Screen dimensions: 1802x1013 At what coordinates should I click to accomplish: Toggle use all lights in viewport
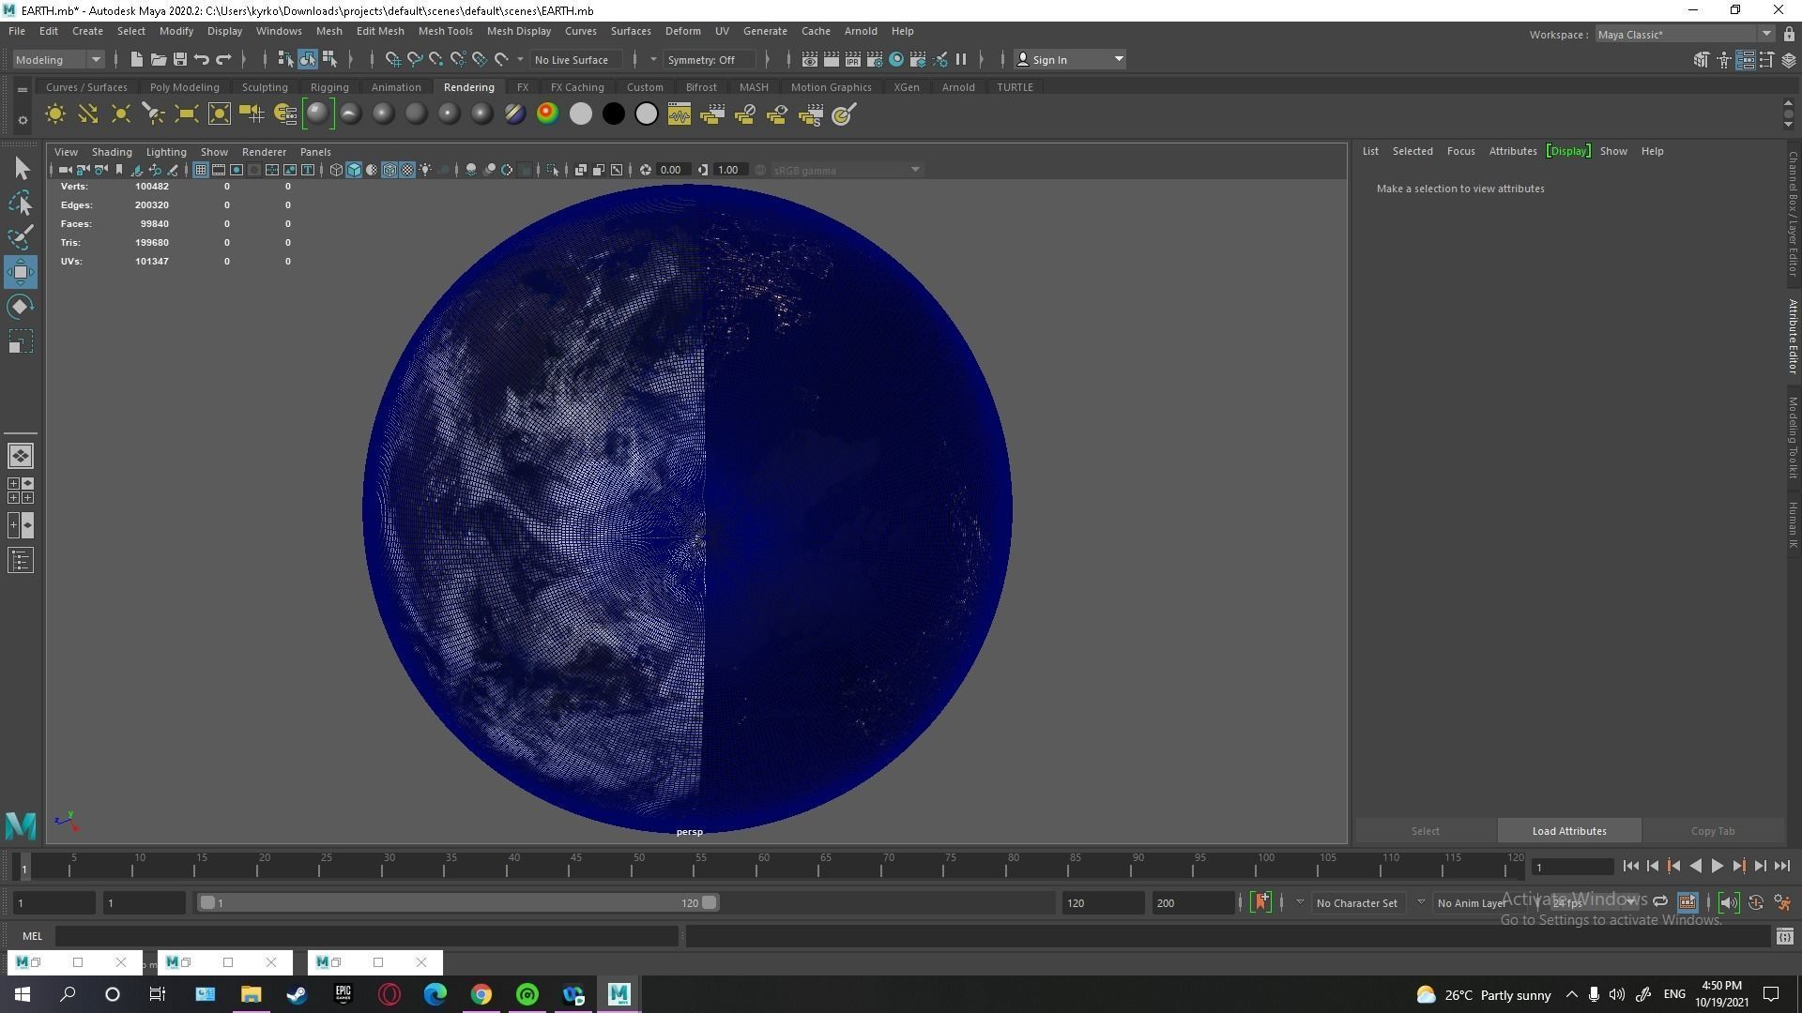click(x=425, y=170)
